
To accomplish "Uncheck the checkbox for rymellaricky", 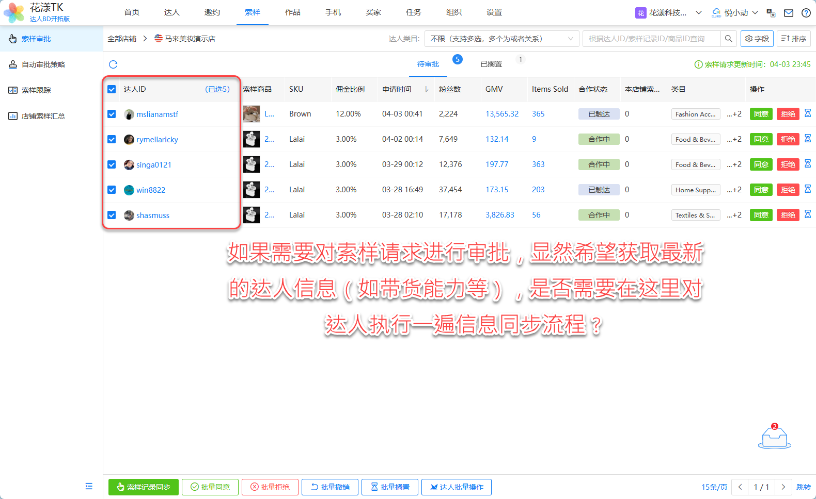I will pos(112,139).
